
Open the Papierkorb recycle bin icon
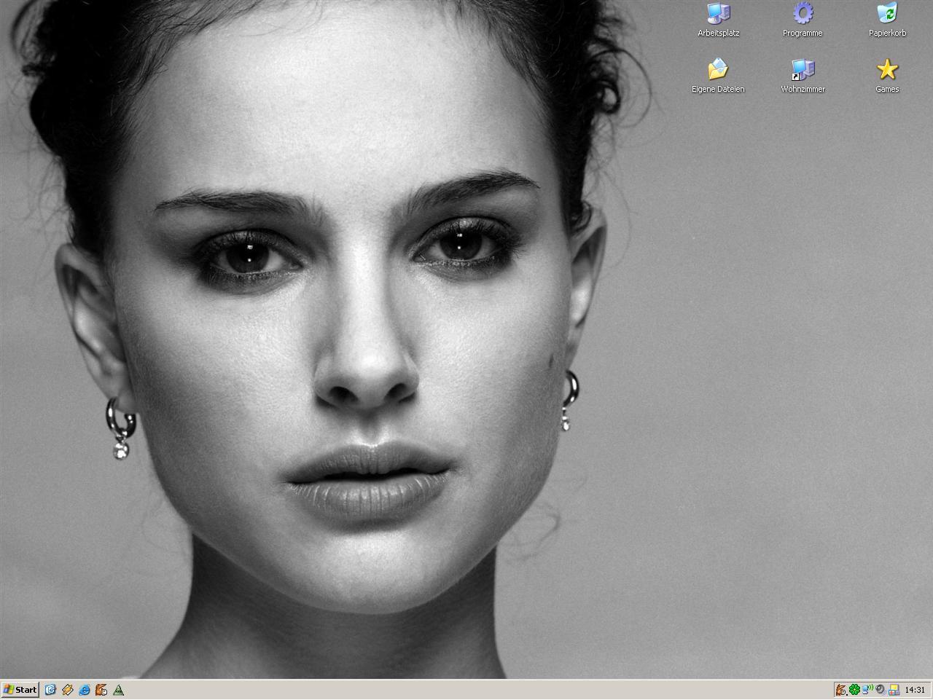(887, 14)
